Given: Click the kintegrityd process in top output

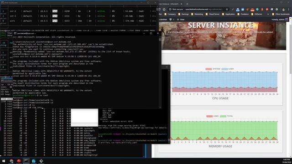Looking at the screenshot, I should 91,155.
